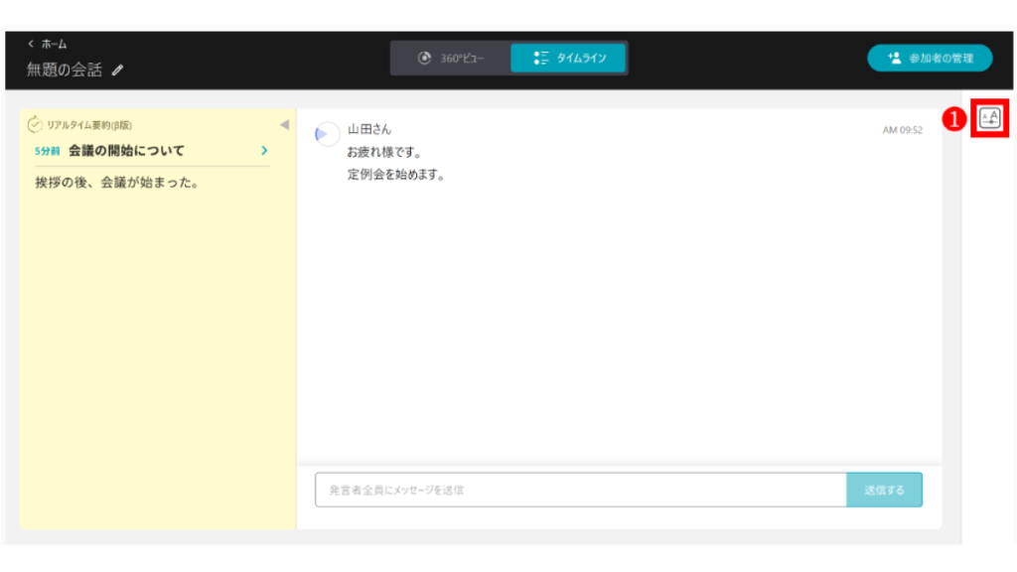Viewport: 1017px width, 572px height.
Task: Collapse the real-time summary panel arrow
Action: coord(284,125)
